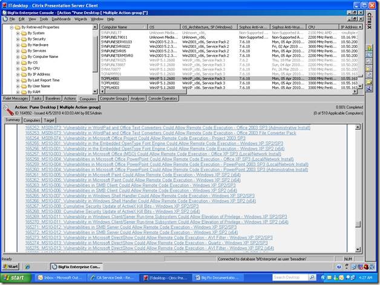Click the Citrix Presentation Server icon in title bar
The width and height of the screenshot is (380, 285).
[x=4, y=5]
